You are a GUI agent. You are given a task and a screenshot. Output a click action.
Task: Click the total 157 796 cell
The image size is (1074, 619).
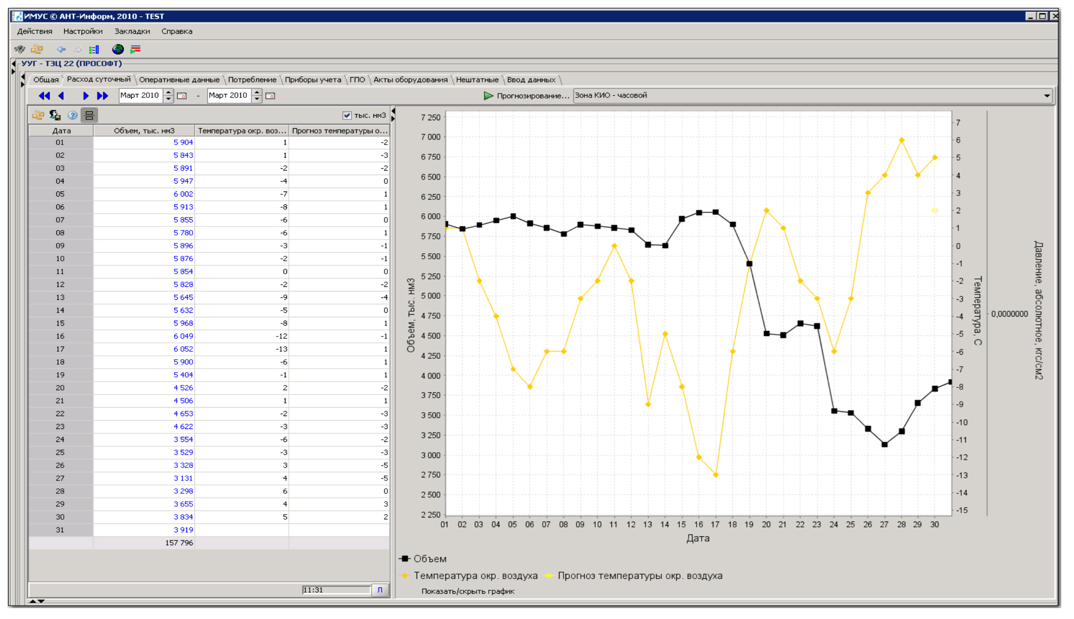144,543
